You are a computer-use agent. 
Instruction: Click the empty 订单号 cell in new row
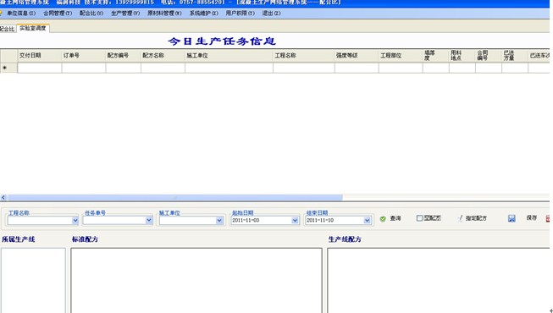[x=84, y=68]
